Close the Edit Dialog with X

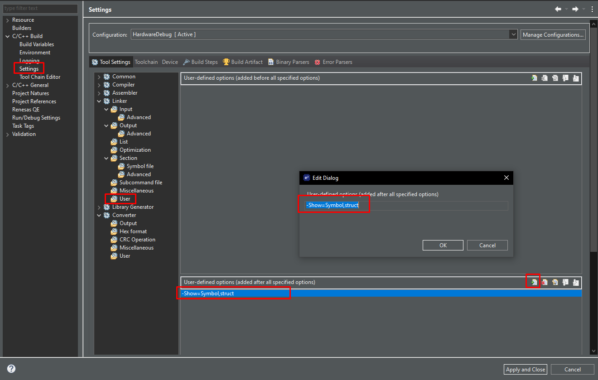click(506, 178)
